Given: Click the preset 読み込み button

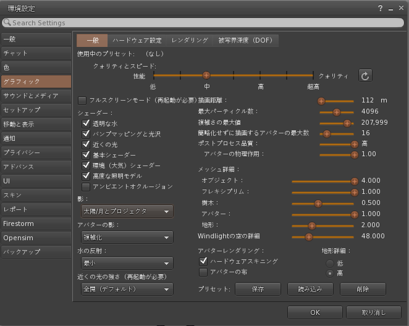Looking at the screenshot, I should [310, 289].
